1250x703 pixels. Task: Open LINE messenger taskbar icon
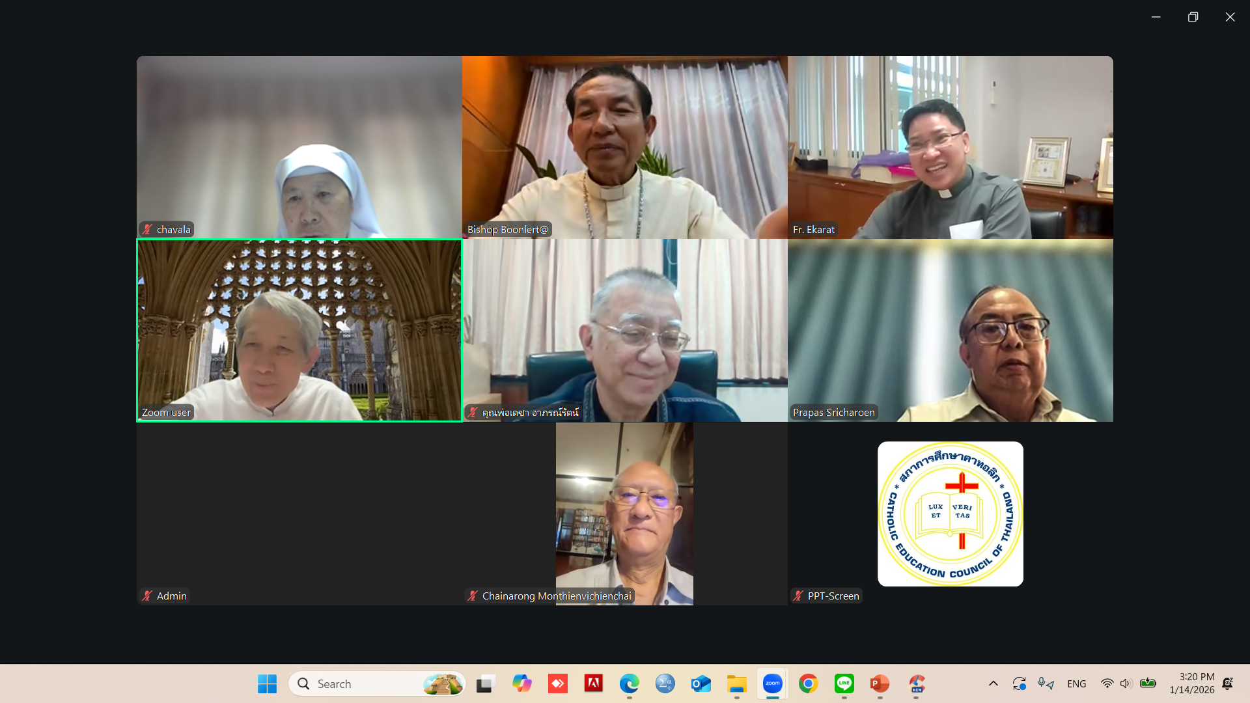point(844,683)
